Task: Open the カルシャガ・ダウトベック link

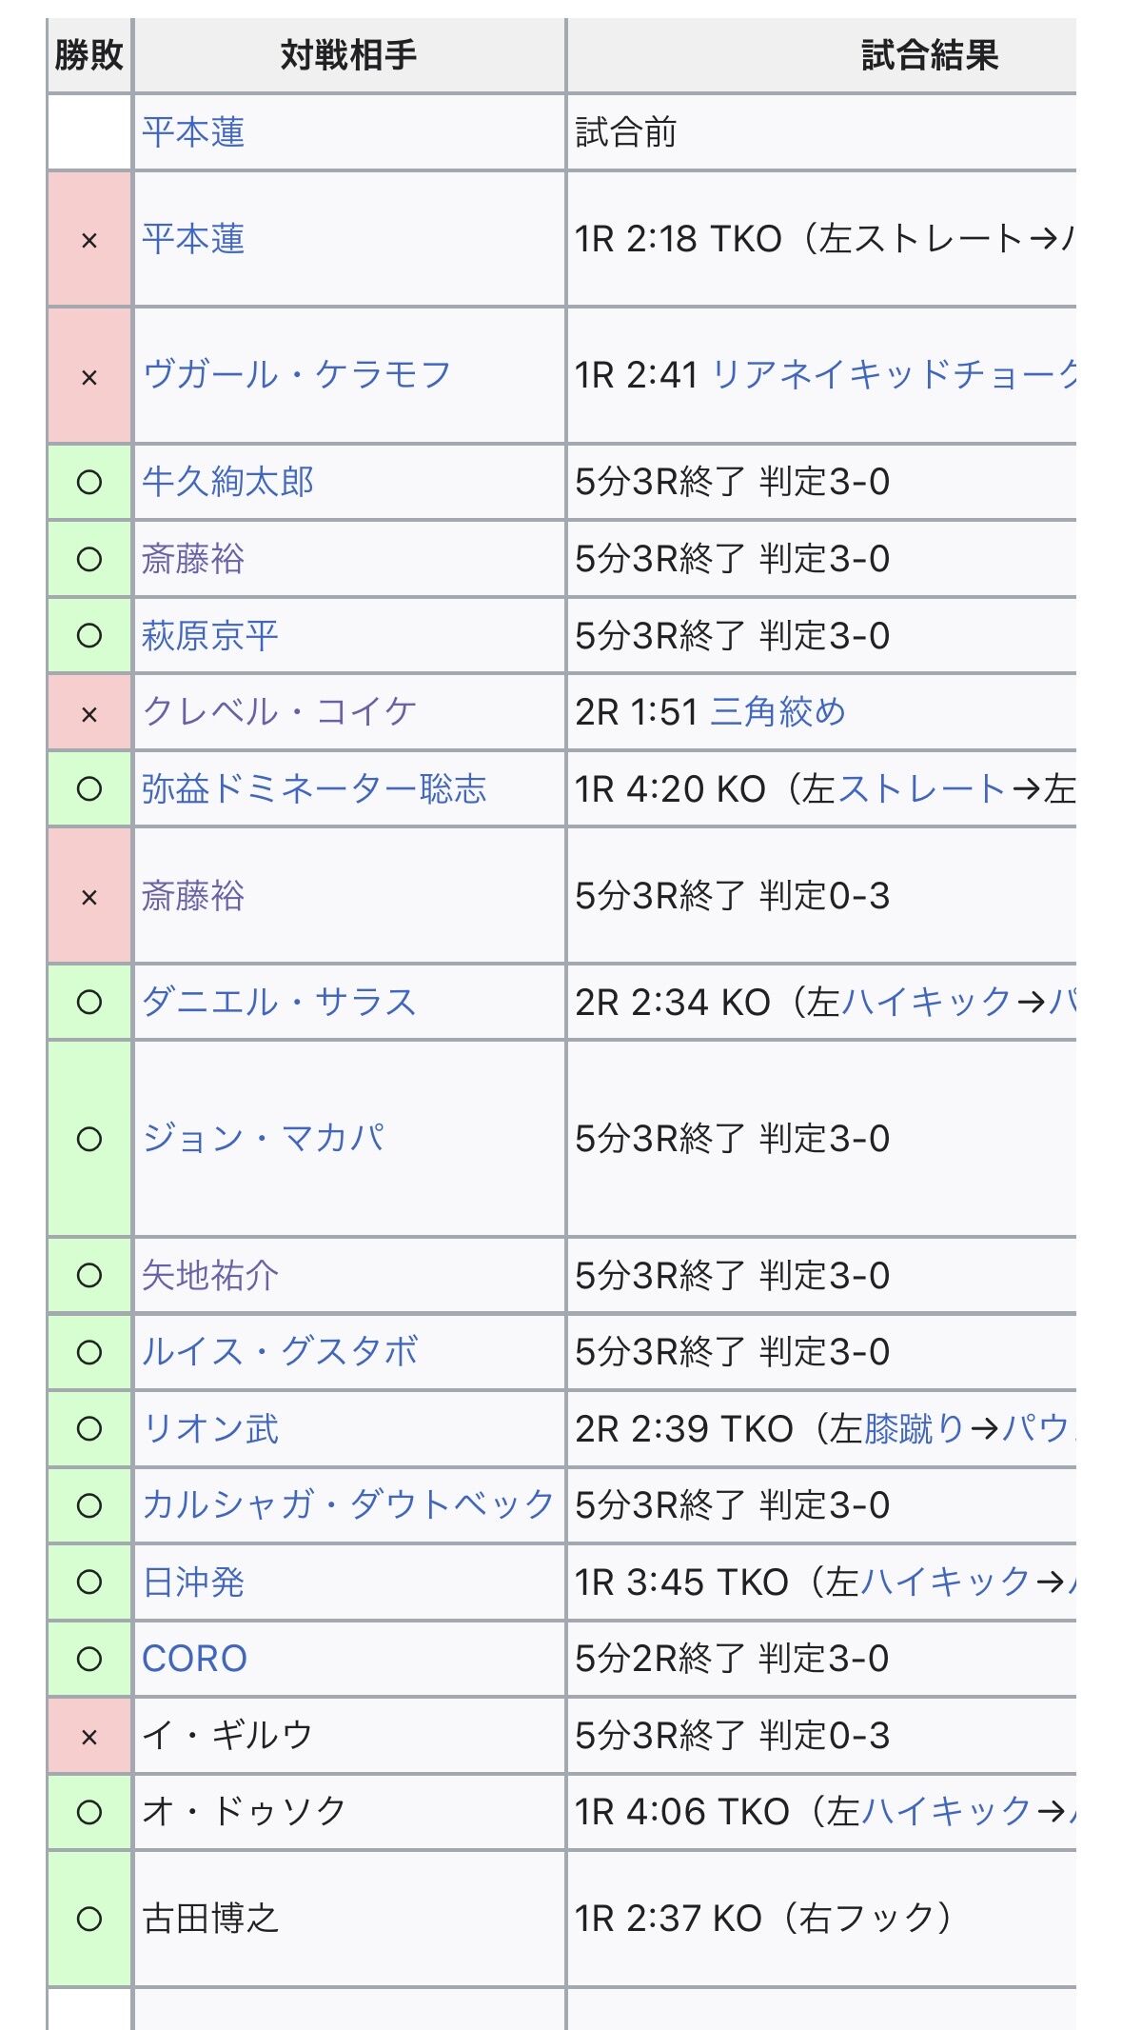Action: point(348,1505)
